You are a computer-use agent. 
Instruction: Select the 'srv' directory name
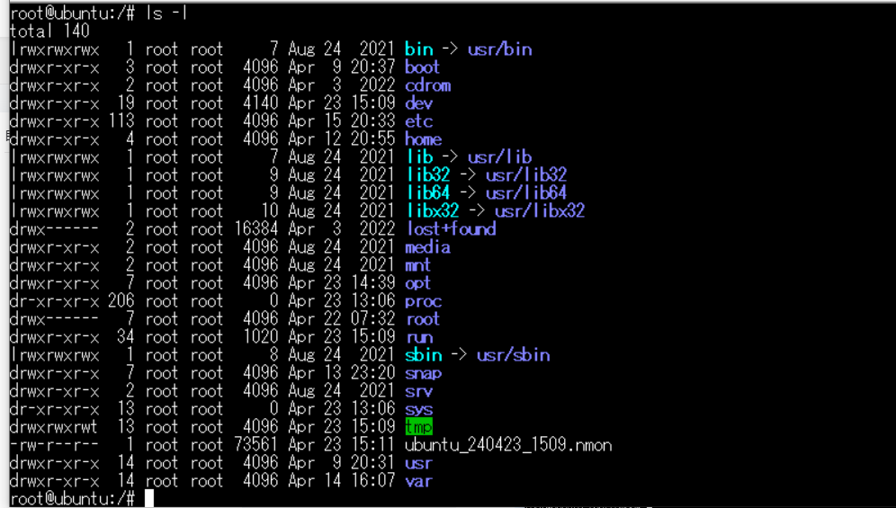coord(419,391)
